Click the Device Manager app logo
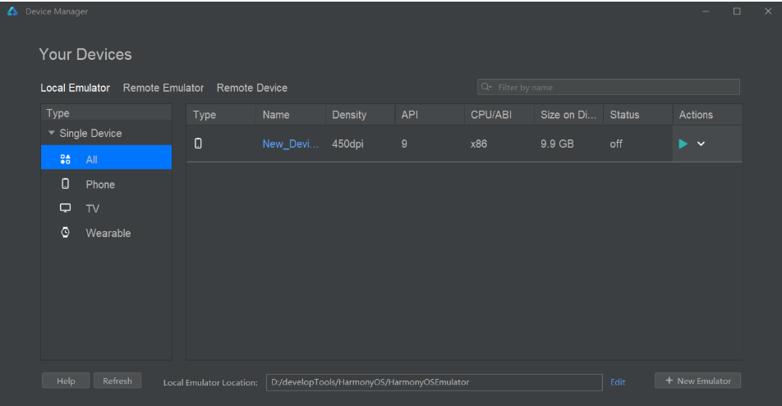This screenshot has width=782, height=406. click(x=12, y=11)
